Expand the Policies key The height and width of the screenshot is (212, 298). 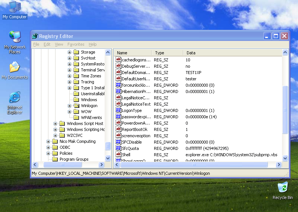click(x=48, y=153)
